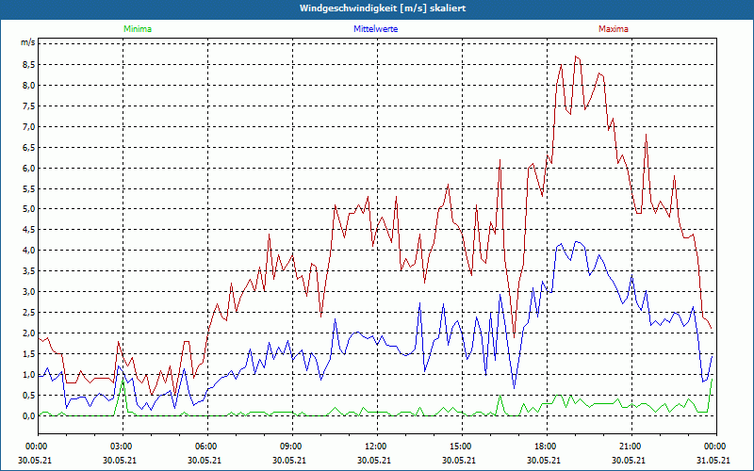Click the 1,5 y-axis value

pyautogui.click(x=28, y=354)
